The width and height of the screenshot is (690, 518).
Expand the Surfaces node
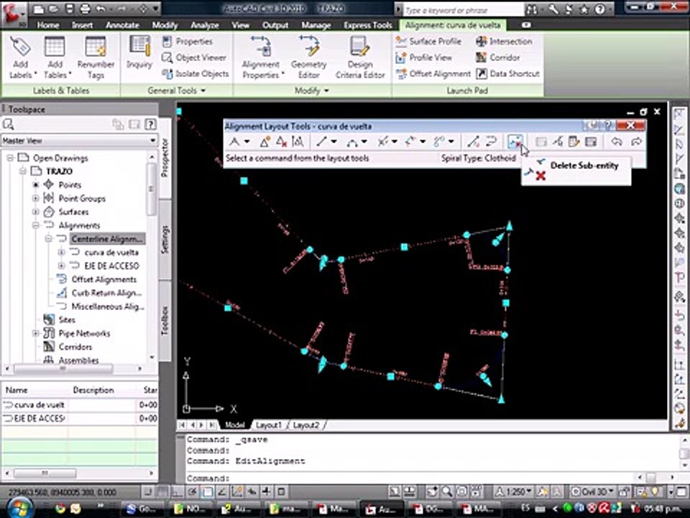pyautogui.click(x=36, y=212)
